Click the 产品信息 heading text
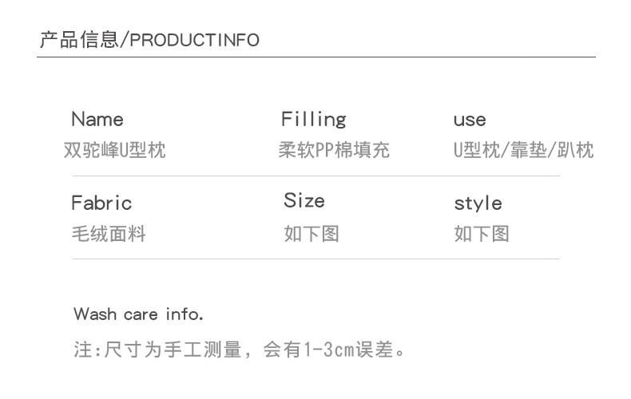The image size is (631, 399). pos(78,40)
